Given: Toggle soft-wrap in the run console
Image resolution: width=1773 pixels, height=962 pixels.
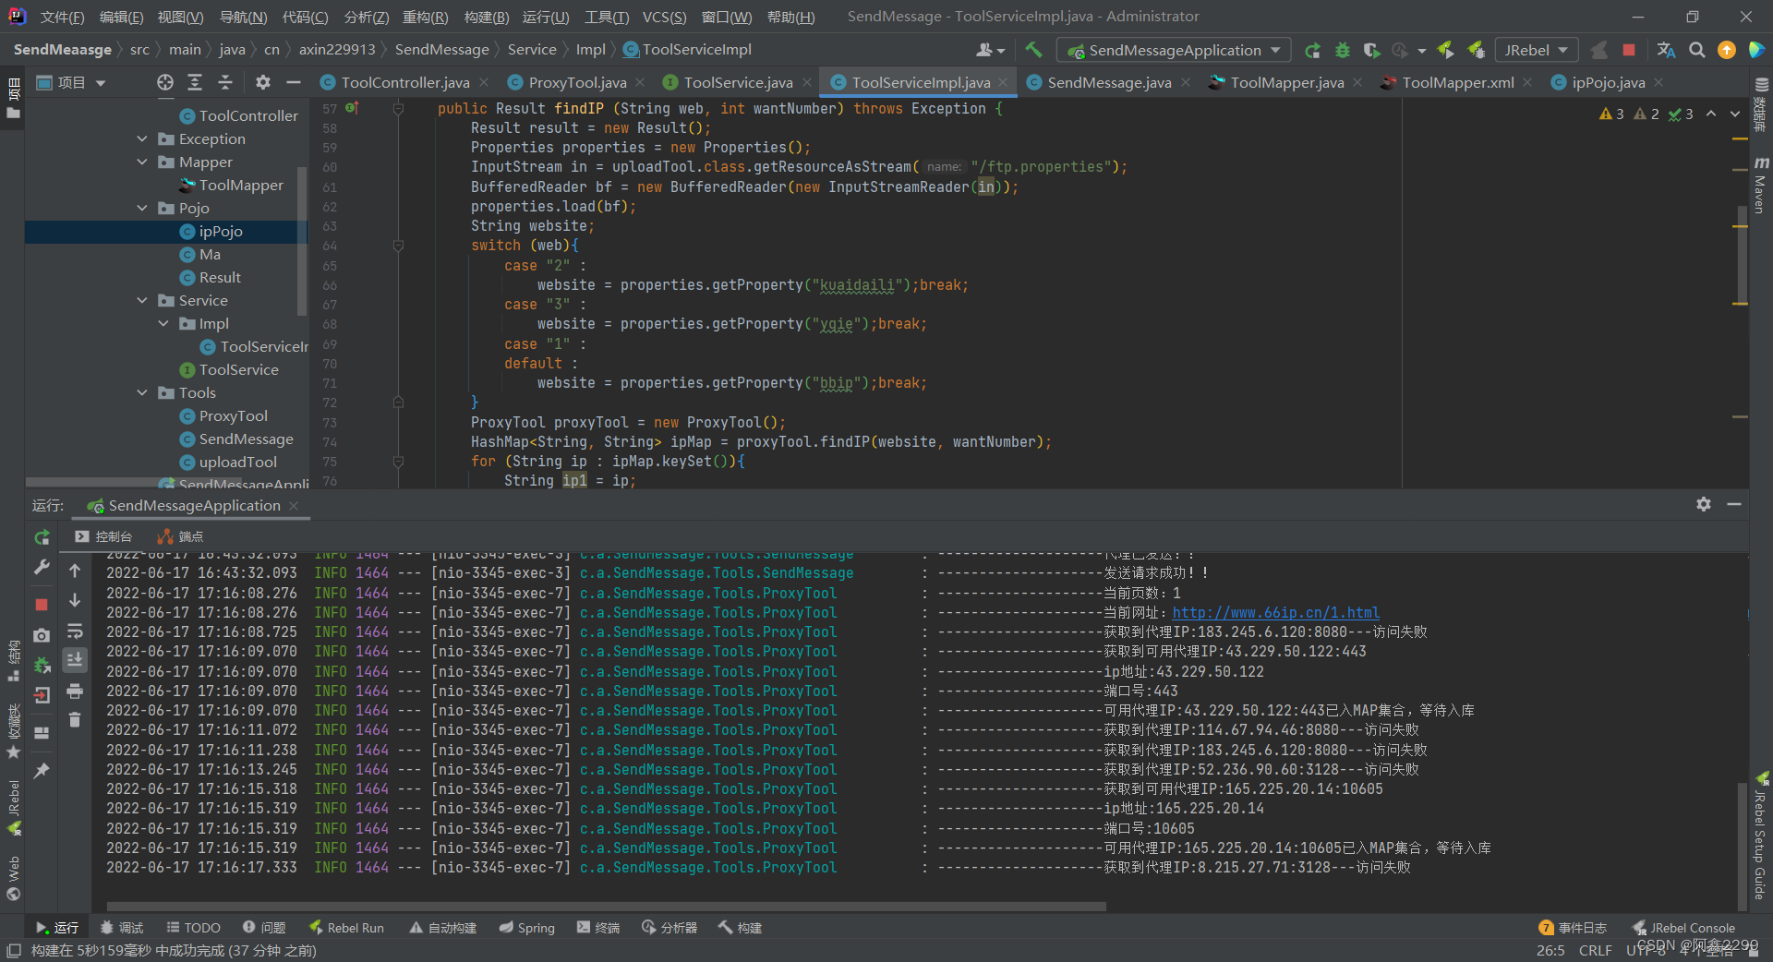Looking at the screenshot, I should coord(75,631).
